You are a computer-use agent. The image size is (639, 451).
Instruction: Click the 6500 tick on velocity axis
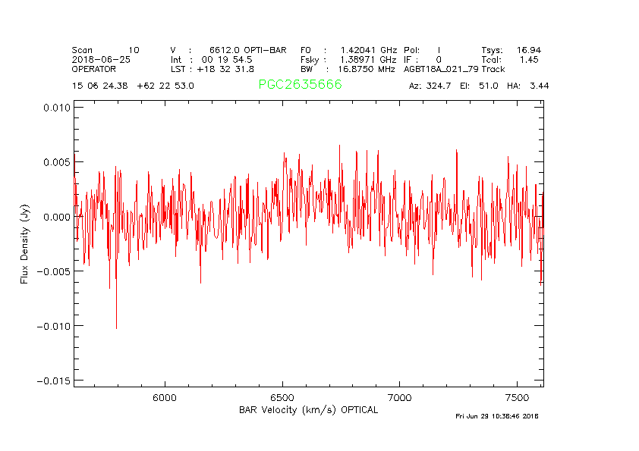282,398
